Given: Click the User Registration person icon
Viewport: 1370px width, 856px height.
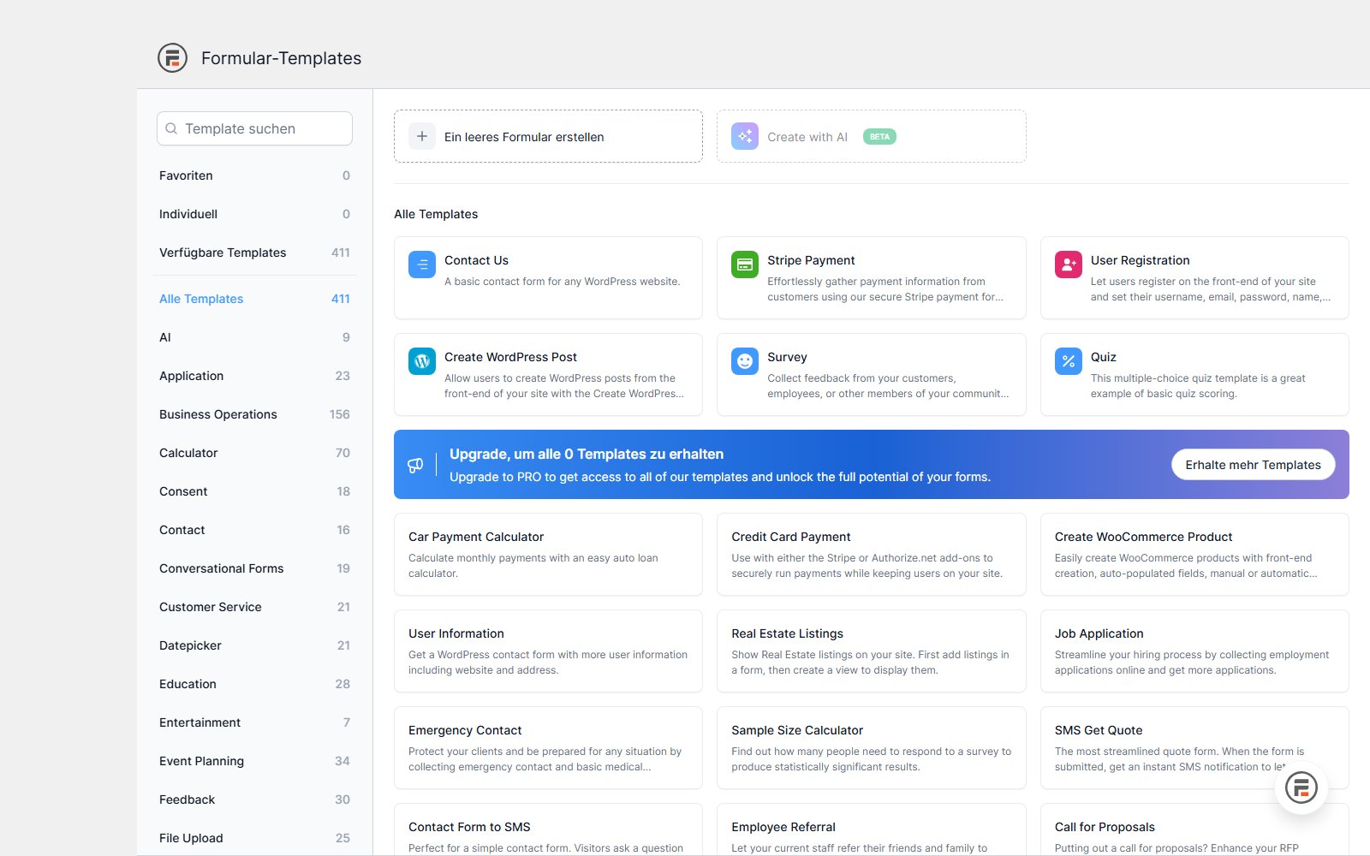Looking at the screenshot, I should tap(1069, 265).
